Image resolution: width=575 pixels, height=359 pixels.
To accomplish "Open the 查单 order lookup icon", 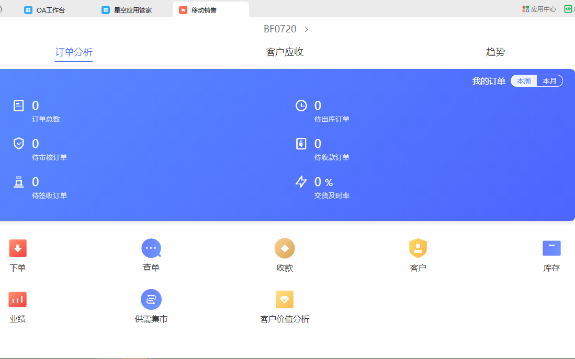I will [151, 248].
